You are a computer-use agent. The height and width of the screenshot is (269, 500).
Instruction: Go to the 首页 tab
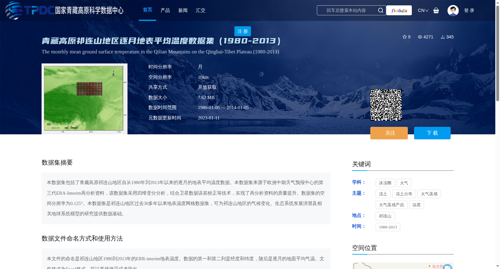point(147,10)
